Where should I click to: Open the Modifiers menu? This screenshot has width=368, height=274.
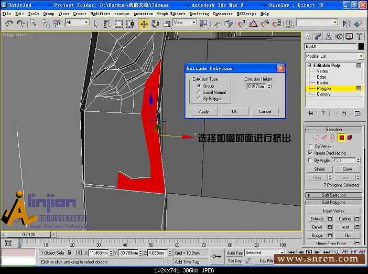point(100,14)
